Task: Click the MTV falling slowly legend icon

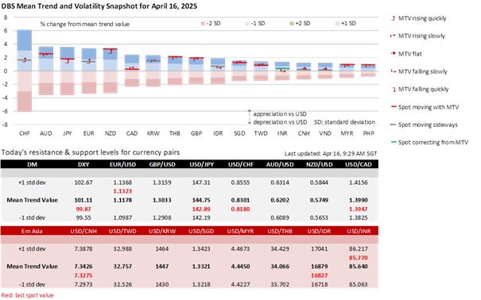Action: (393, 71)
